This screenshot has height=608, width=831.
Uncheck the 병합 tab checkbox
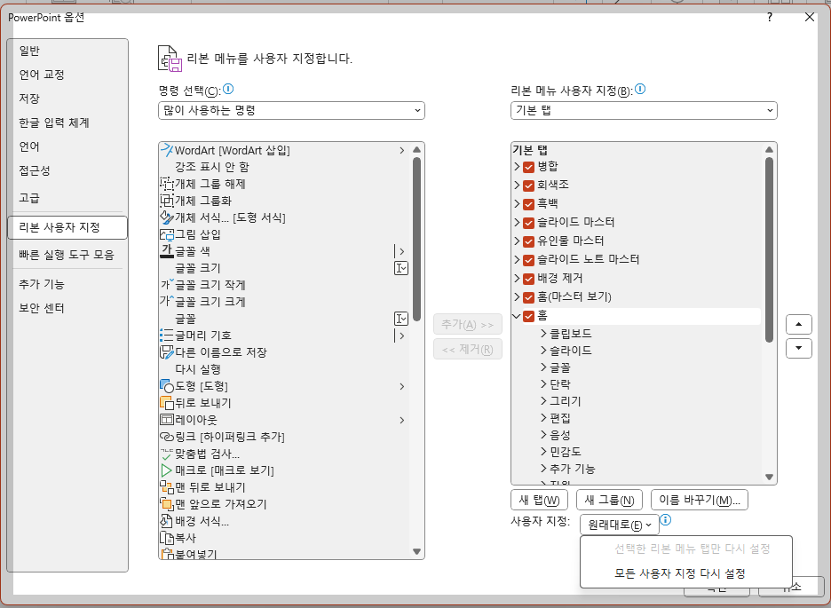tap(528, 167)
